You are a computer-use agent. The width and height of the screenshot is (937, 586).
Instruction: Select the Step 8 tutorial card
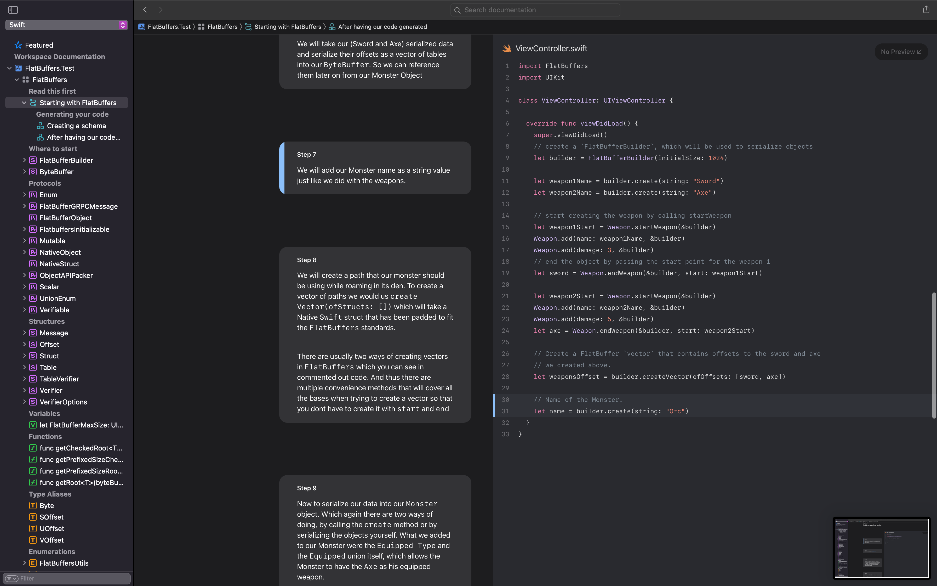(x=375, y=335)
